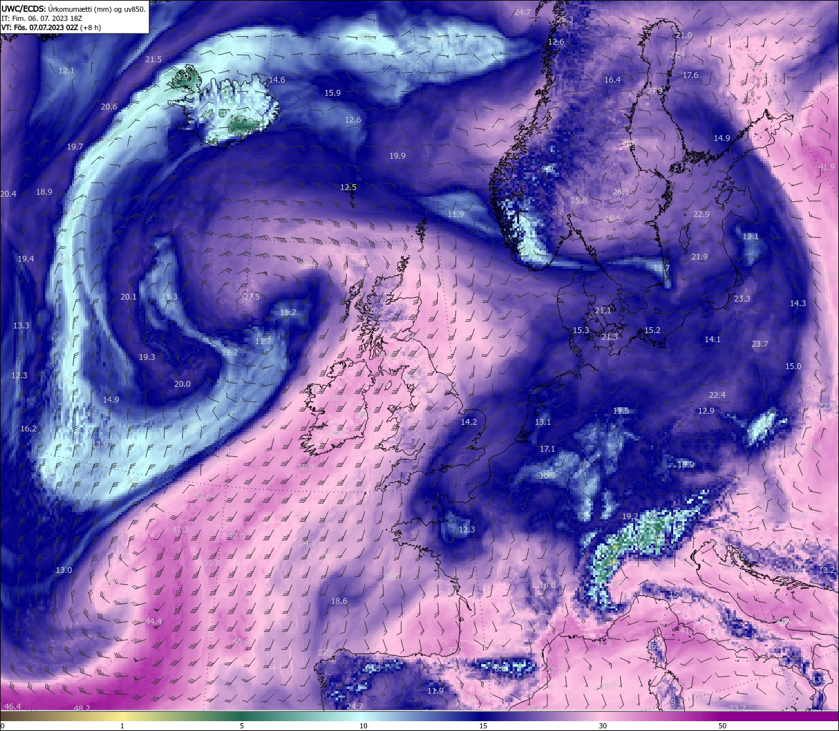Click the 19.4 map value
839x731 pixels.
pyautogui.click(x=26, y=260)
